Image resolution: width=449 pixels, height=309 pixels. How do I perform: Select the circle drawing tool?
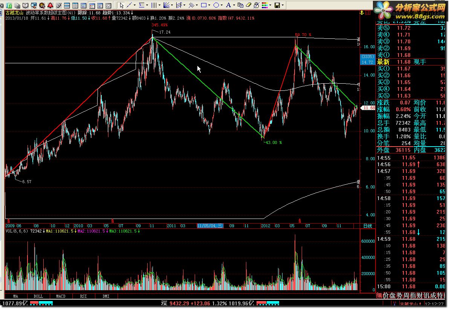pos(216,5)
